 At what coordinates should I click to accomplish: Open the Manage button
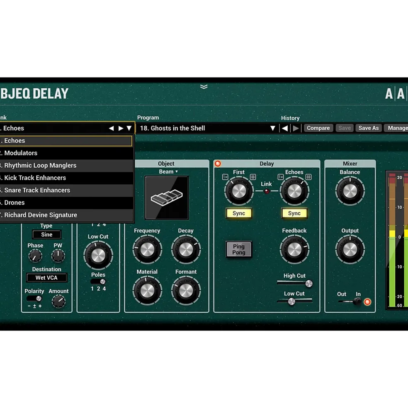[x=396, y=128]
